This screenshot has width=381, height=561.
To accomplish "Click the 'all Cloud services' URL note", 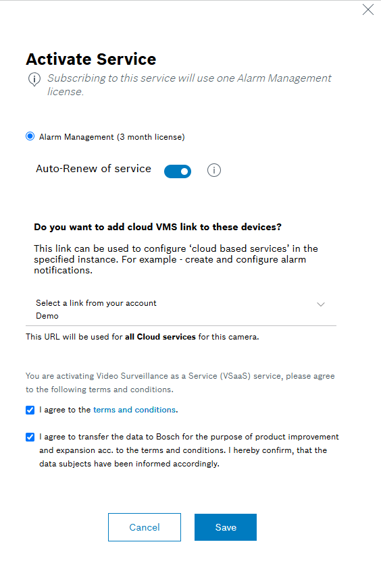I will pos(142,337).
